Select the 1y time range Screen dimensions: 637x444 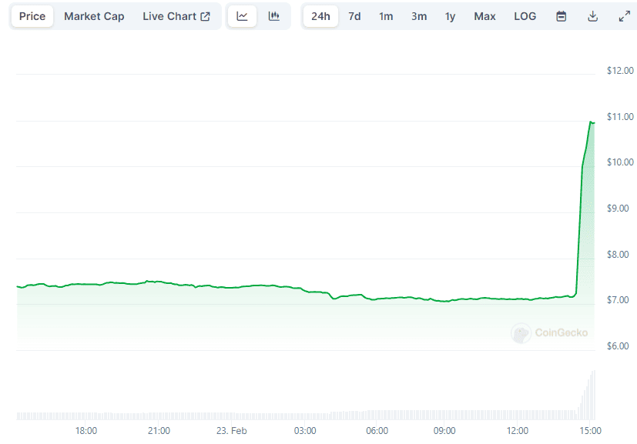[450, 16]
